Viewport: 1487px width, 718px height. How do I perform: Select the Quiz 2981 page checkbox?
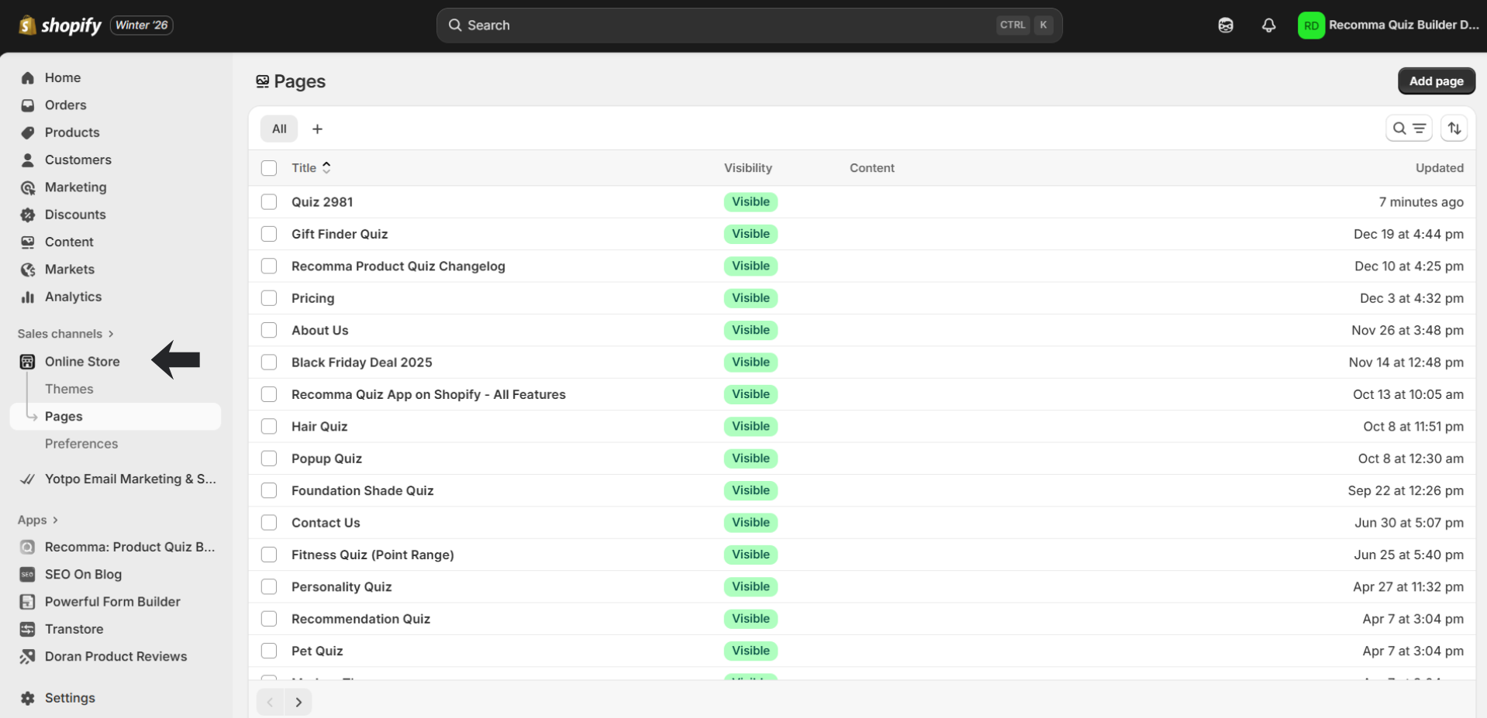[269, 202]
